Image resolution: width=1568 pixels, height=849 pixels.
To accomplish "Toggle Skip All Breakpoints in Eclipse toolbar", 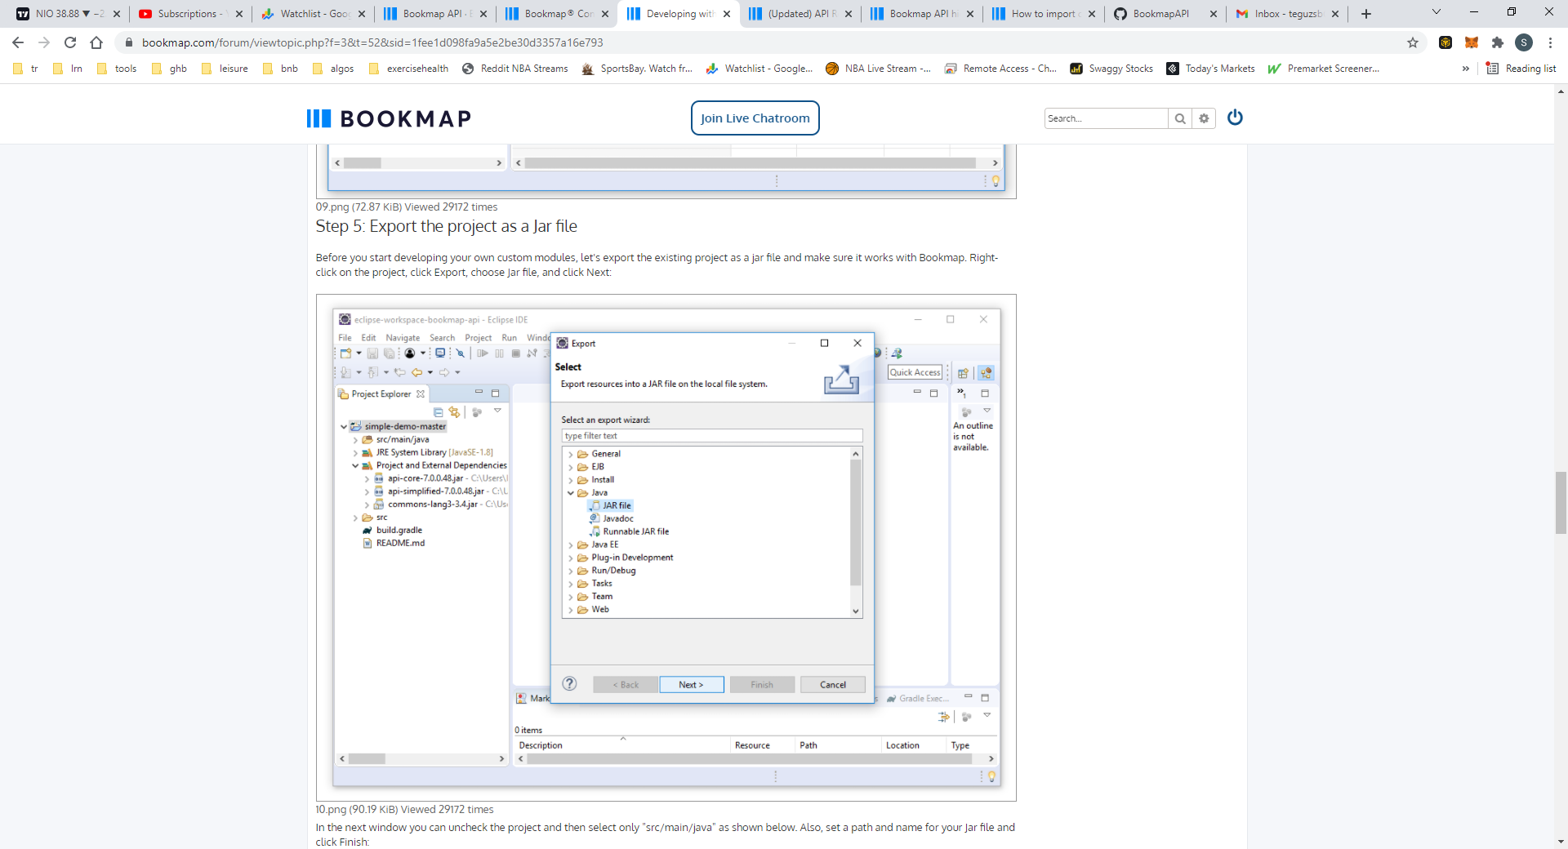I will point(461,353).
